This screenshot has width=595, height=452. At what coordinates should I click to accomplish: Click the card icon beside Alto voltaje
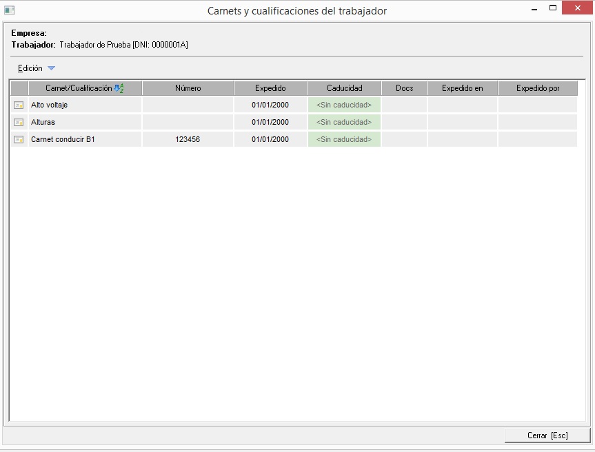(x=19, y=105)
